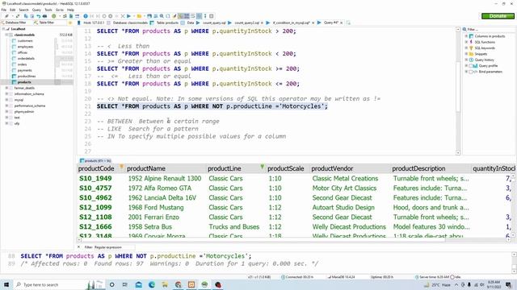Open the File menu
This screenshot has width=517, height=290.
[3, 10]
